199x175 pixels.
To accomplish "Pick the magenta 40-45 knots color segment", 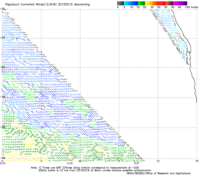I will 176,3.
